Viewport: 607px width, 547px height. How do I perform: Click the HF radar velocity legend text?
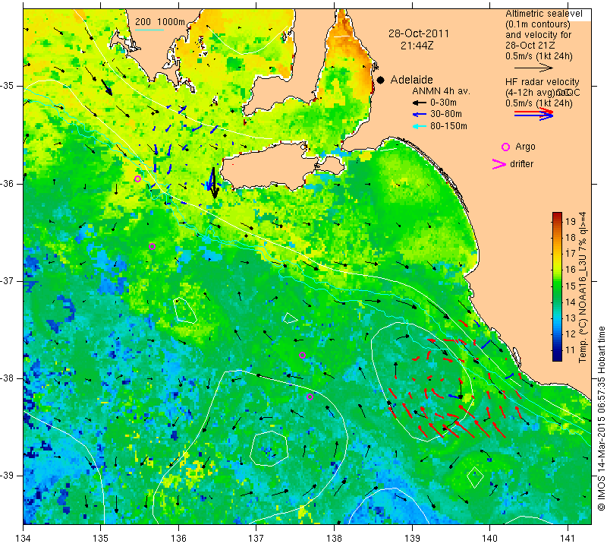click(542, 82)
